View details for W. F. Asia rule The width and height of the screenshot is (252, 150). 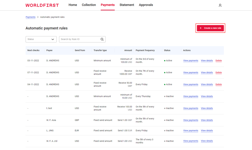point(207,120)
